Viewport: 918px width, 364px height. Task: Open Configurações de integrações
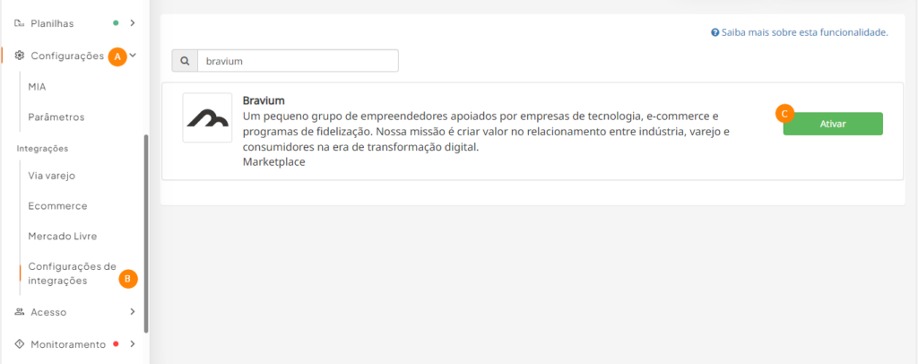(72, 273)
